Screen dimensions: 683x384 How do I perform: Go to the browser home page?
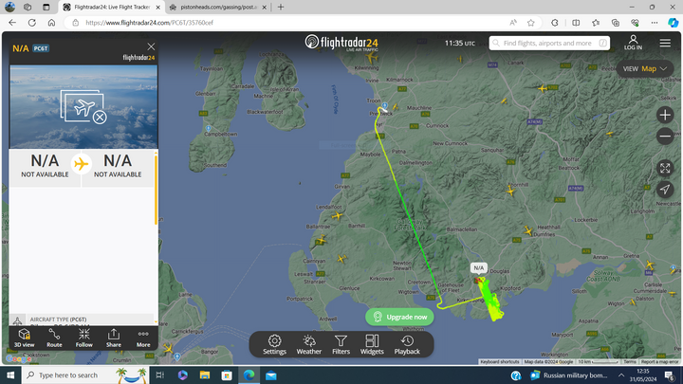tap(51, 23)
